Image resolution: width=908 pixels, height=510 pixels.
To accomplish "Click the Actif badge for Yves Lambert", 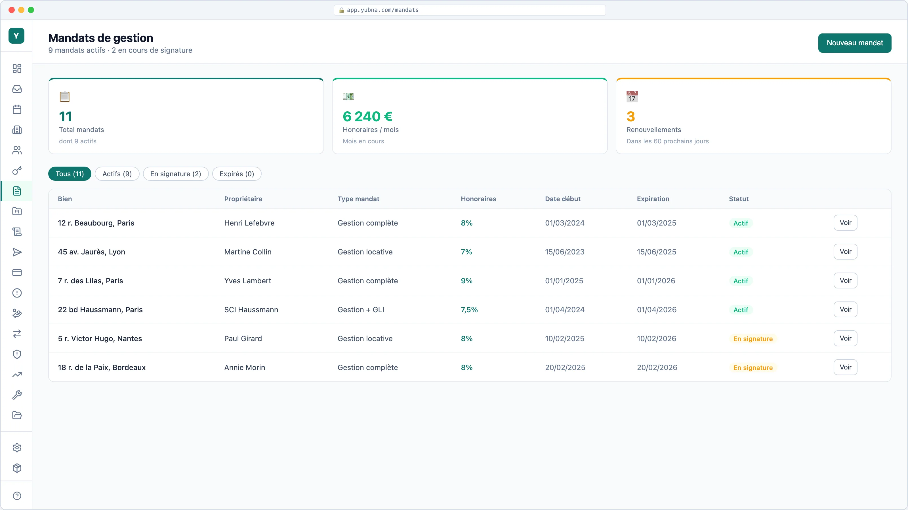I will pos(741,281).
